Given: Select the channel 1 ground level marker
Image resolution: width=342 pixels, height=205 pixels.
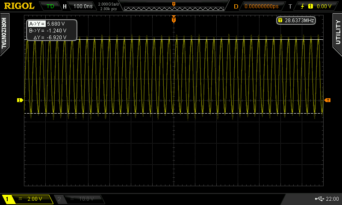Looking at the screenshot, I should point(20,100).
